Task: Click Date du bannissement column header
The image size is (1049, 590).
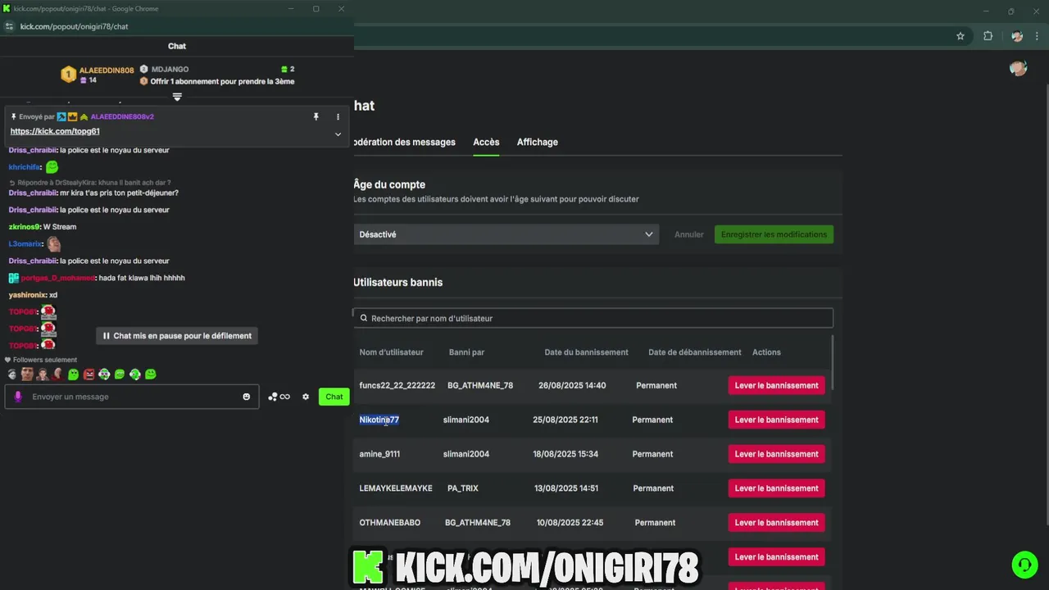Action: (x=586, y=352)
